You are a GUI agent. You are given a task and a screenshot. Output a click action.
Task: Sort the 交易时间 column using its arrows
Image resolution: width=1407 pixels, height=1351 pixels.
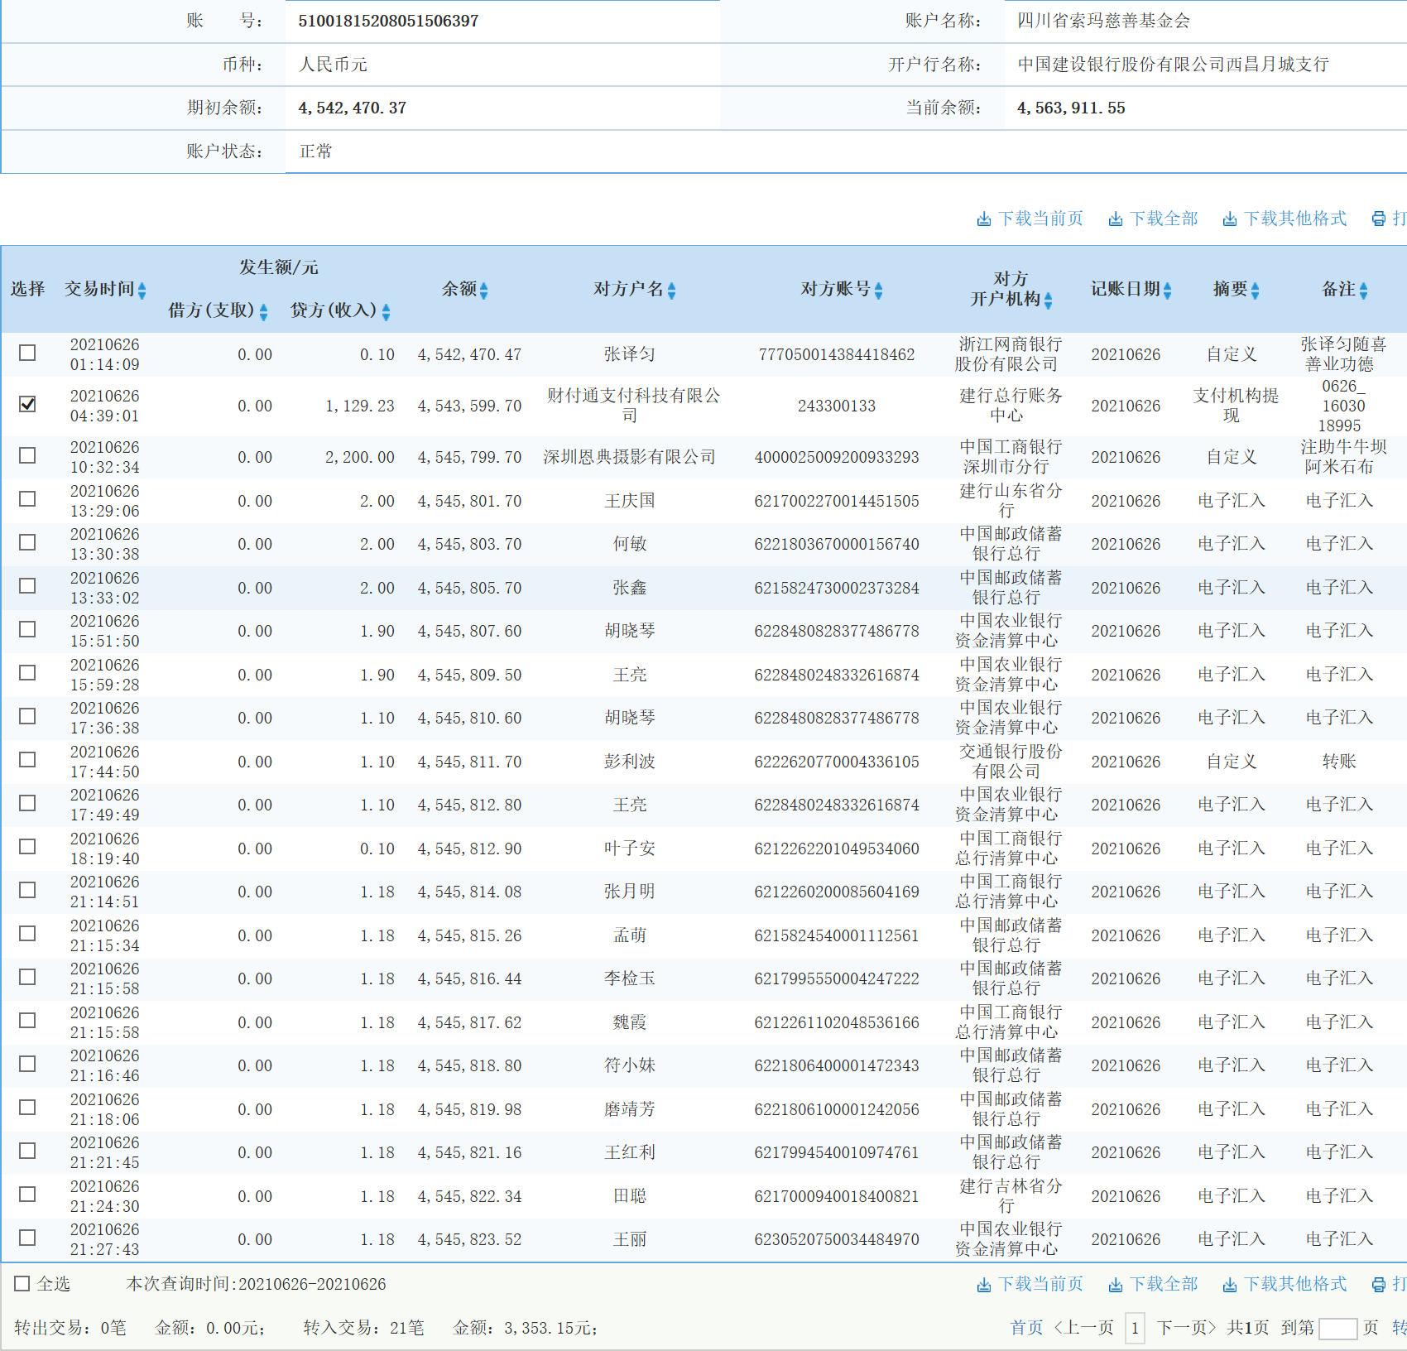click(x=142, y=291)
